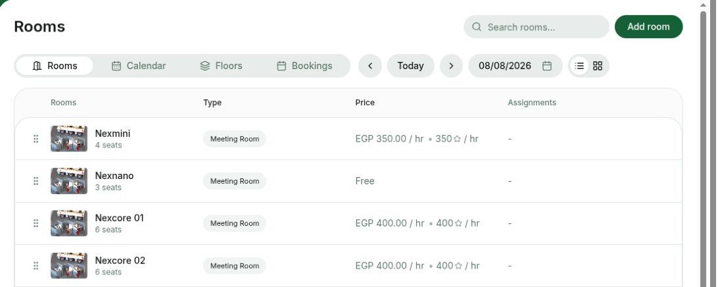Click the credit star icon in Nexmini row
The height and width of the screenshot is (287, 718).
tap(457, 138)
